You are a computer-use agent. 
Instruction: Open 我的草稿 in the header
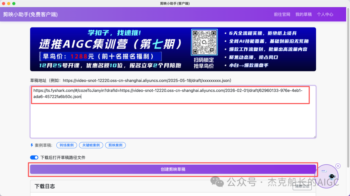click(x=303, y=15)
